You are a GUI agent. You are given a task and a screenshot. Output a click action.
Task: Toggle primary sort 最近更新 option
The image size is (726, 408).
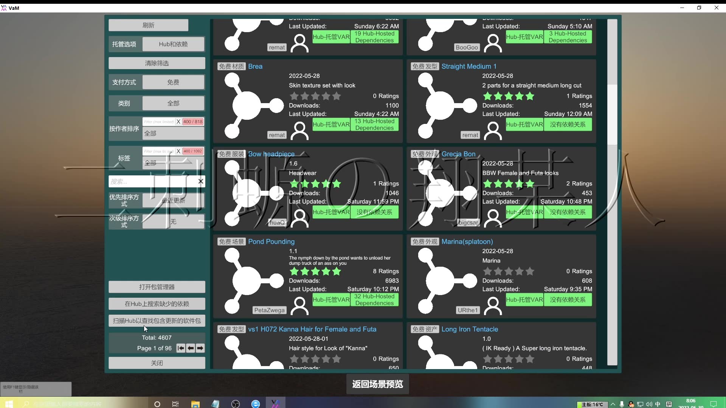[173, 200]
